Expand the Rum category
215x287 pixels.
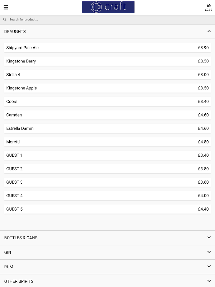tap(107, 267)
